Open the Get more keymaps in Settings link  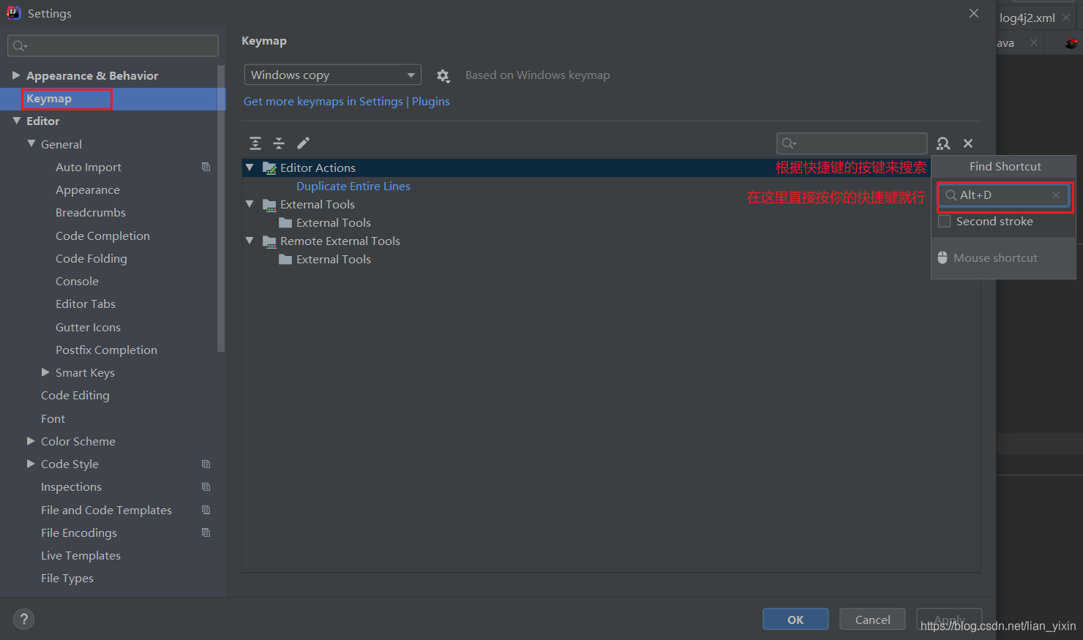[x=323, y=101]
